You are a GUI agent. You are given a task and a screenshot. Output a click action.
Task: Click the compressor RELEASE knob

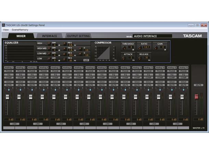140,58
